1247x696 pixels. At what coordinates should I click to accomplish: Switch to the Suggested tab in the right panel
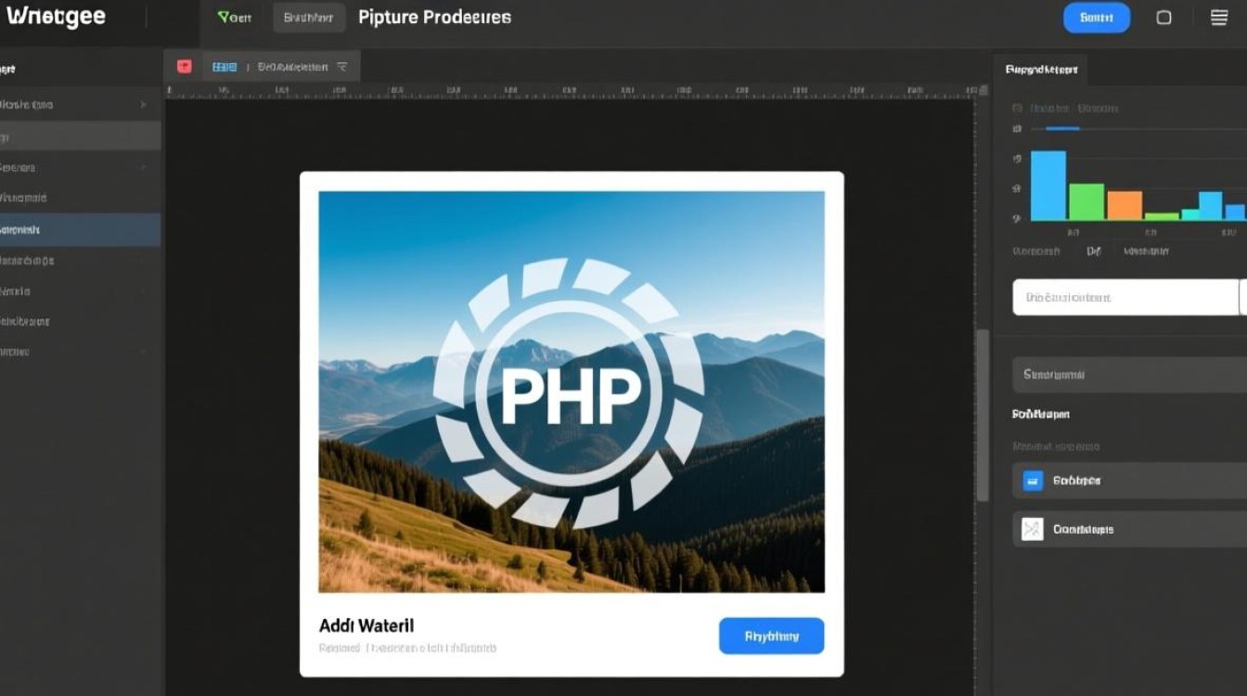click(1041, 69)
